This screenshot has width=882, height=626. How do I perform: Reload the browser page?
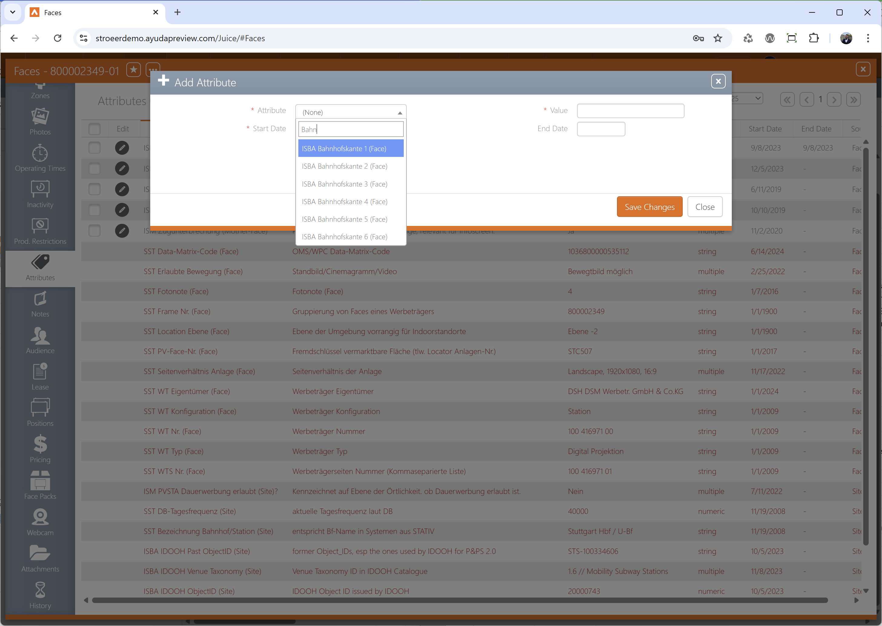coord(58,38)
